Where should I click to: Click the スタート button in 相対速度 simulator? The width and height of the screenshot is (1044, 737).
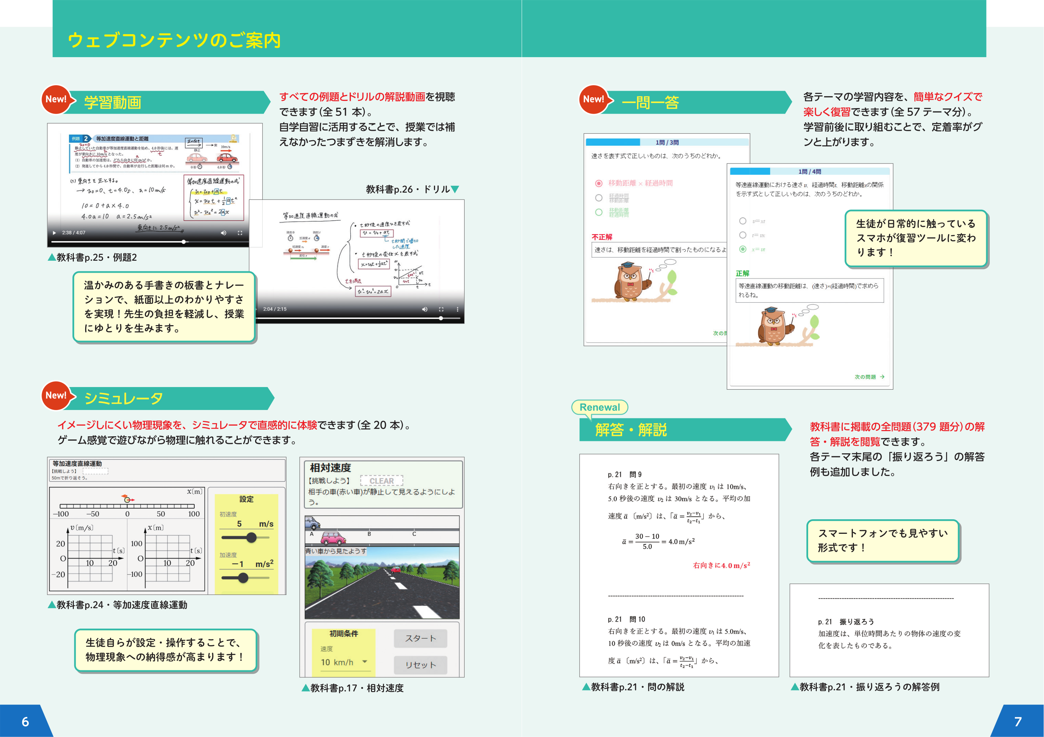(x=420, y=639)
